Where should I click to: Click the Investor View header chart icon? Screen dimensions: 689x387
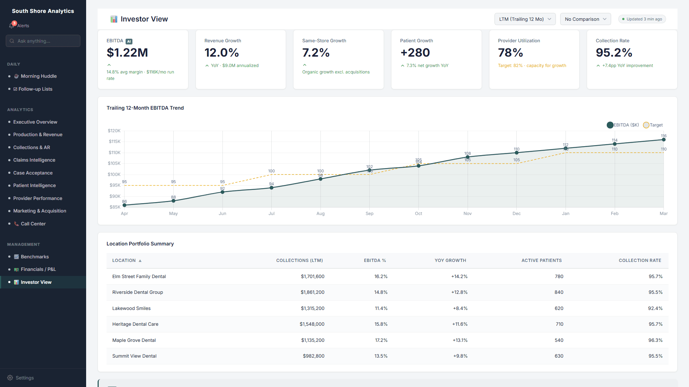pos(114,19)
